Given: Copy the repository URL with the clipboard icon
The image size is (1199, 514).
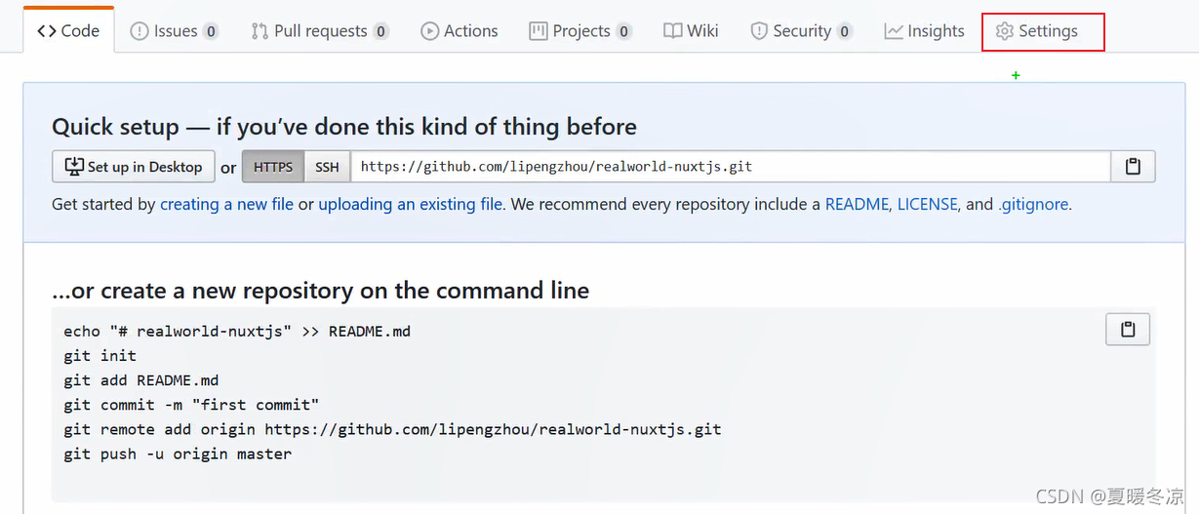Looking at the screenshot, I should tap(1133, 167).
